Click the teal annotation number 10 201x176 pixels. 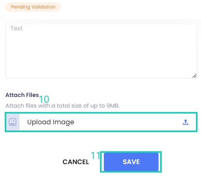[x=44, y=99]
